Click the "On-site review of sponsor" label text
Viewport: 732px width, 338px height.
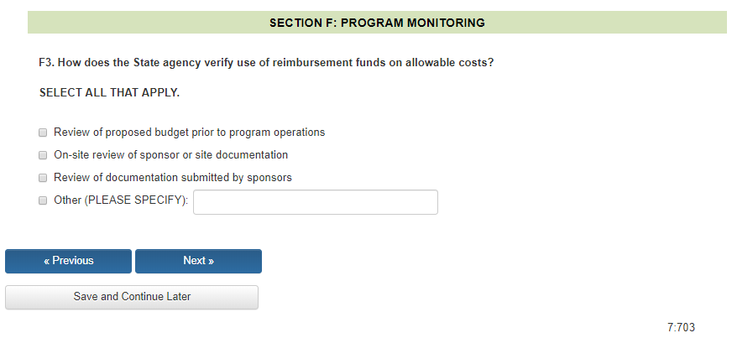170,155
